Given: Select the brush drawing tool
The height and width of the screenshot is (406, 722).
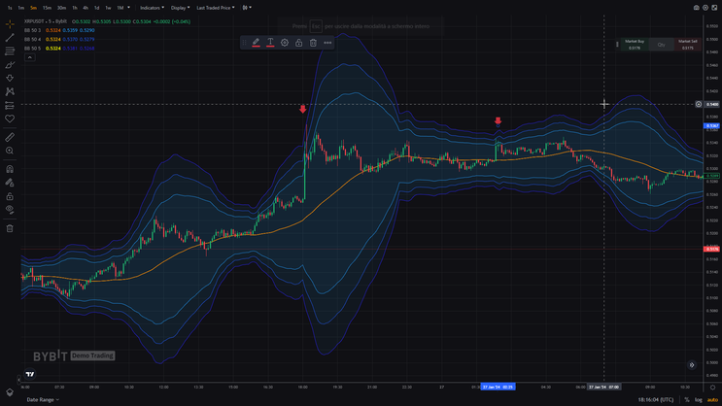Looking at the screenshot, I should point(10,65).
